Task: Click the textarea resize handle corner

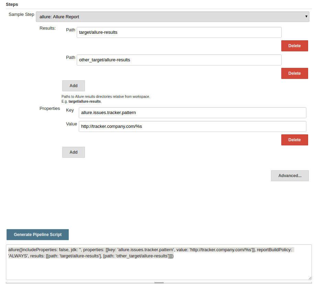Action: click(310, 278)
